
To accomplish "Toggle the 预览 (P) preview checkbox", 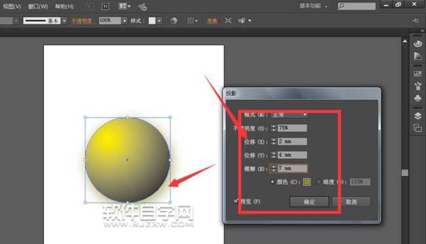I will 235,201.
